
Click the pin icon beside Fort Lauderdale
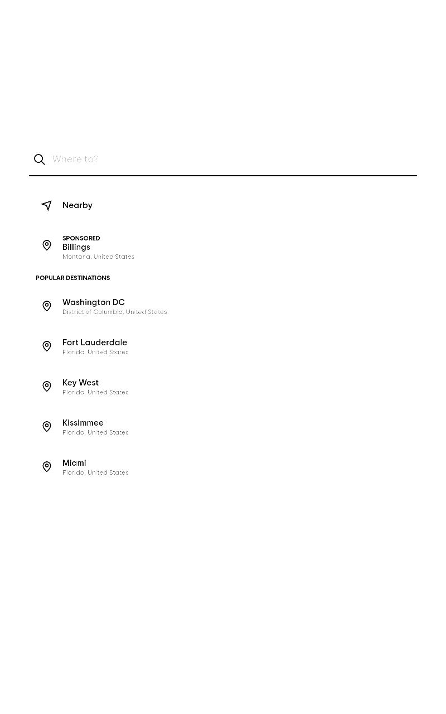[47, 346]
